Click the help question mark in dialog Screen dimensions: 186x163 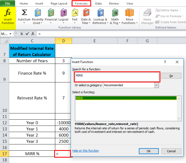click(x=165, y=62)
